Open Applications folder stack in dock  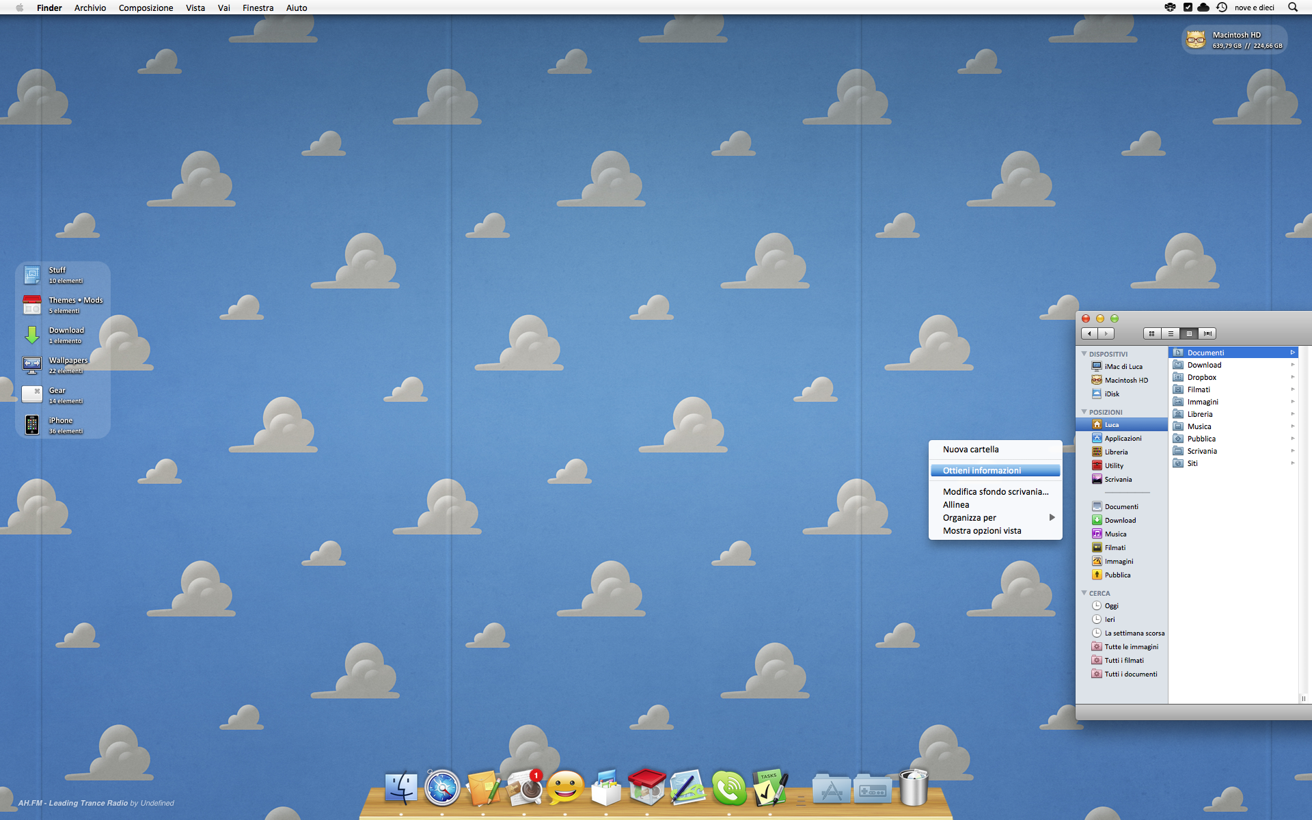pyautogui.click(x=832, y=790)
